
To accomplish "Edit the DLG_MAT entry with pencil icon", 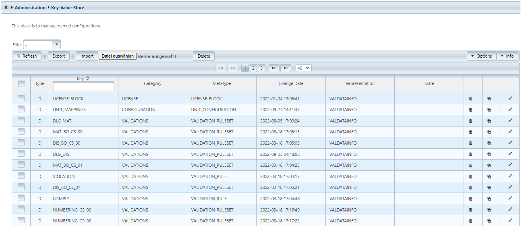I will click(510, 120).
